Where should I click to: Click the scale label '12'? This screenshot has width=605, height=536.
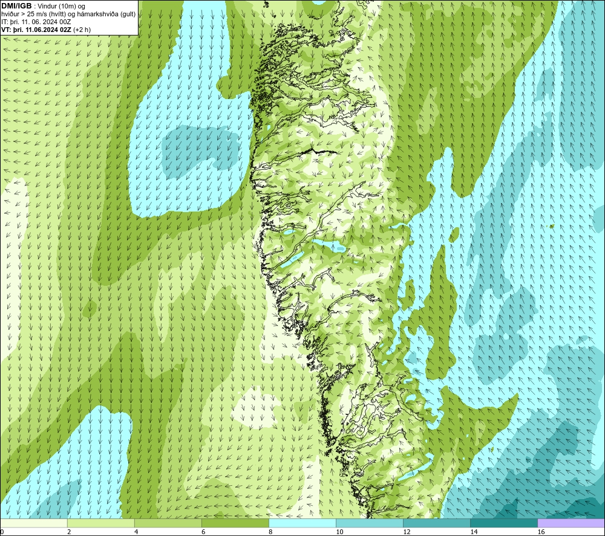[x=407, y=532]
